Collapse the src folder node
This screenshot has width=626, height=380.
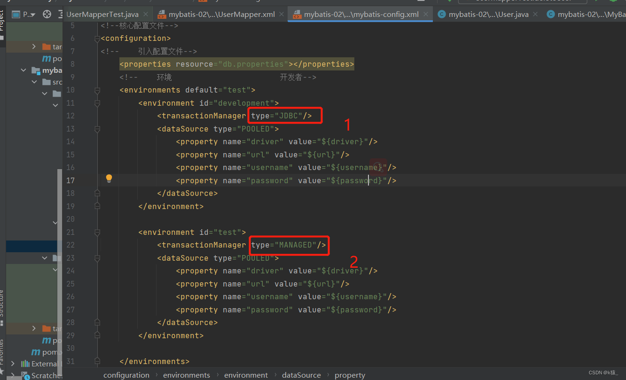point(34,82)
